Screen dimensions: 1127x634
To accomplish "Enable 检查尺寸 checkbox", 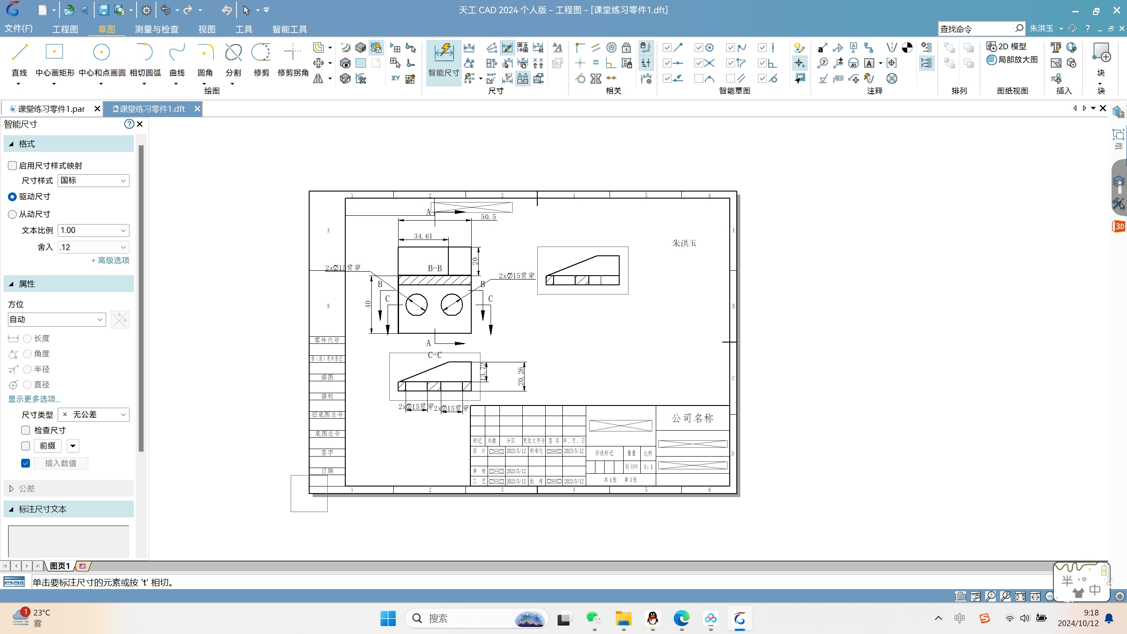I will pos(26,430).
